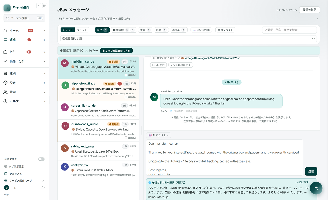Click sable_and_sage avatar in buyer list

[65, 148]
